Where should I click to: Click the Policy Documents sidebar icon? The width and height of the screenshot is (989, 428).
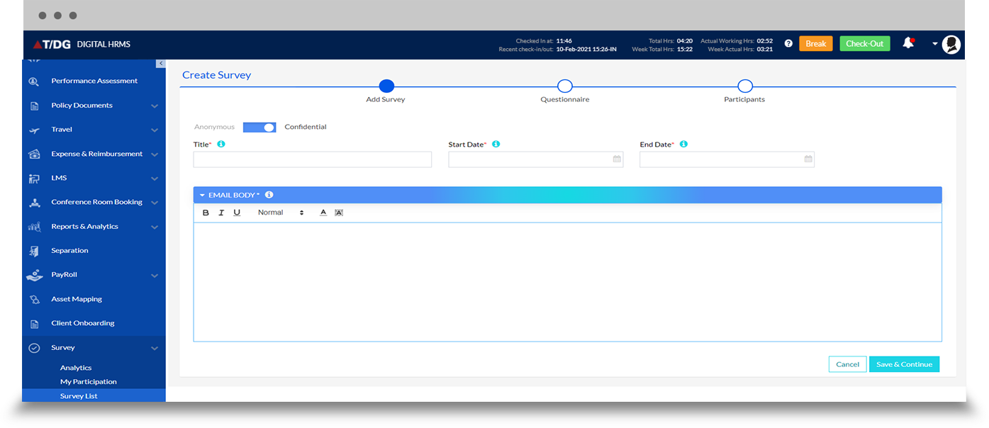pyautogui.click(x=34, y=106)
